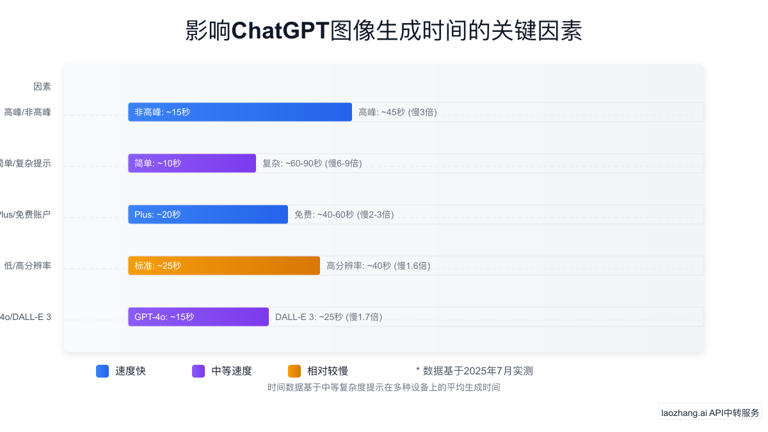Select the GPT-4o: ~15秒 purple bar
The width and height of the screenshot is (768, 432).
point(198,317)
